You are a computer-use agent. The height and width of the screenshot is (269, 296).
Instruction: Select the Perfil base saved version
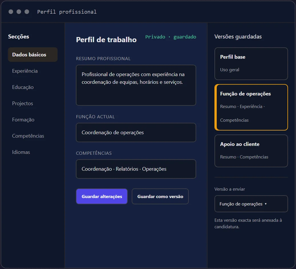[251, 64]
